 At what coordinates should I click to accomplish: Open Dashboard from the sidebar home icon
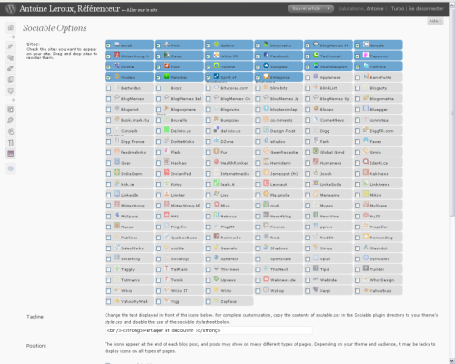(11, 28)
